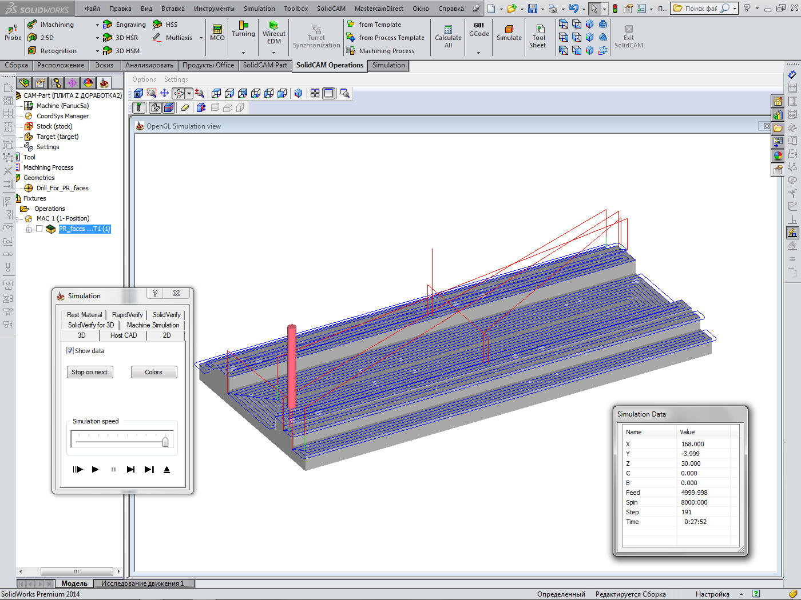Click the Undo icon in the title bar
Screen dimensions: 801x600
click(573, 9)
